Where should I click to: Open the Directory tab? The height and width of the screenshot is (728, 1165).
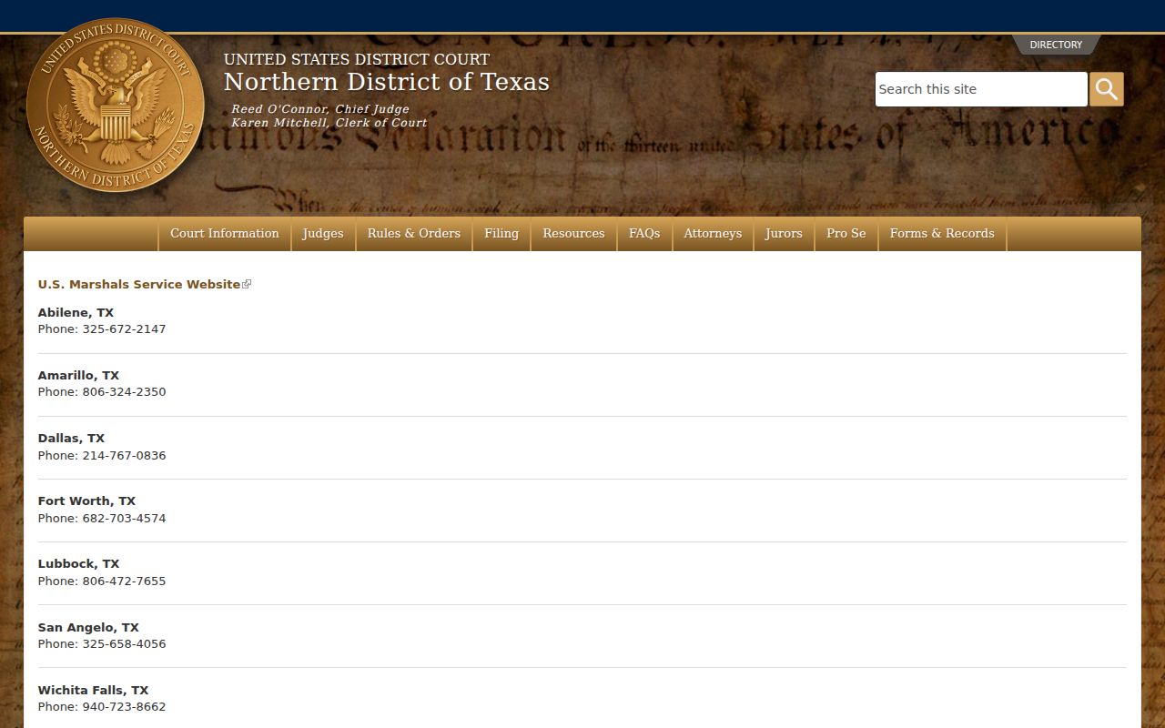[1056, 45]
